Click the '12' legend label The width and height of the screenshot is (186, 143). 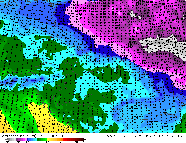(x=48, y=142)
